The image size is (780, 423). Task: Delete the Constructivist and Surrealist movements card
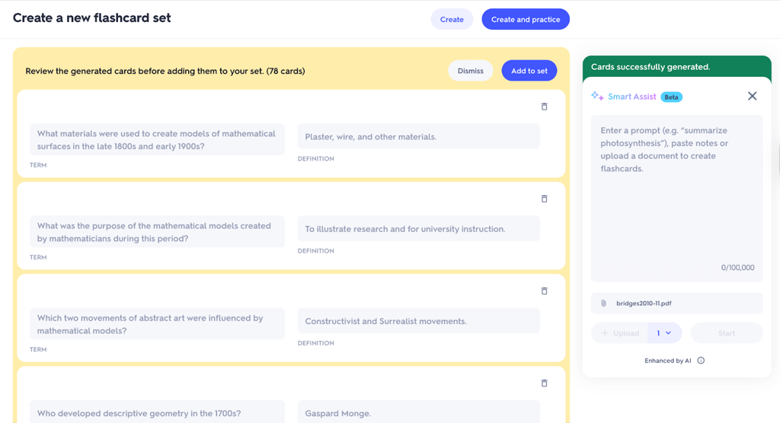point(544,291)
